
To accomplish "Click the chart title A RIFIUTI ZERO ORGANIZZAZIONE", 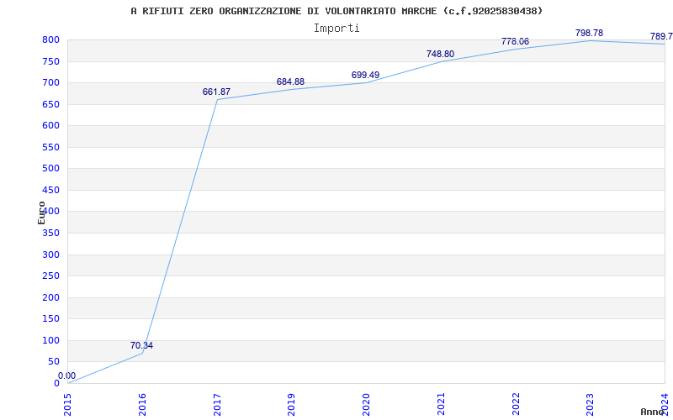I will pos(336,11).
